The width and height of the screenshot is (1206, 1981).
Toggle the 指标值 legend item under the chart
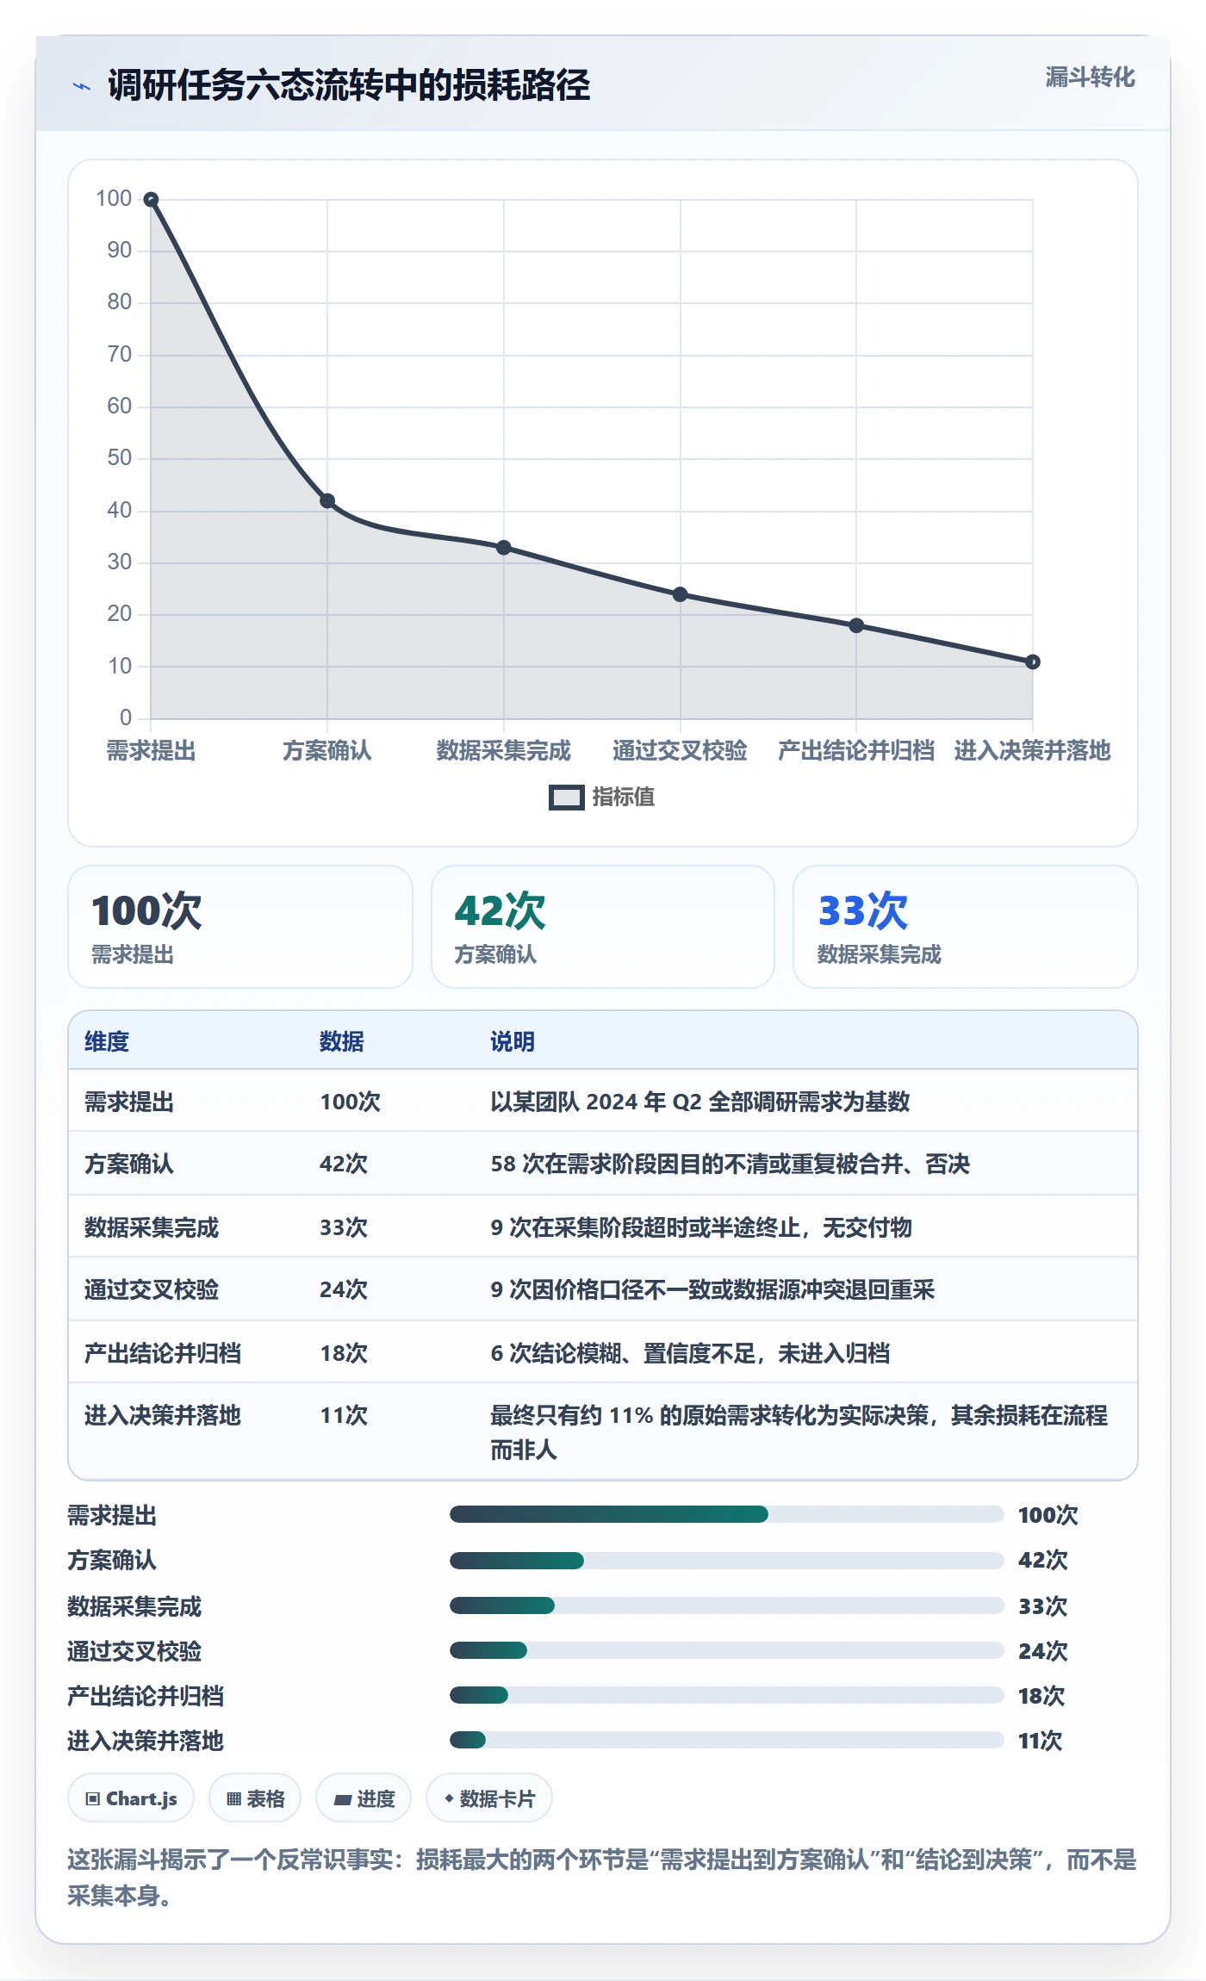(x=602, y=797)
